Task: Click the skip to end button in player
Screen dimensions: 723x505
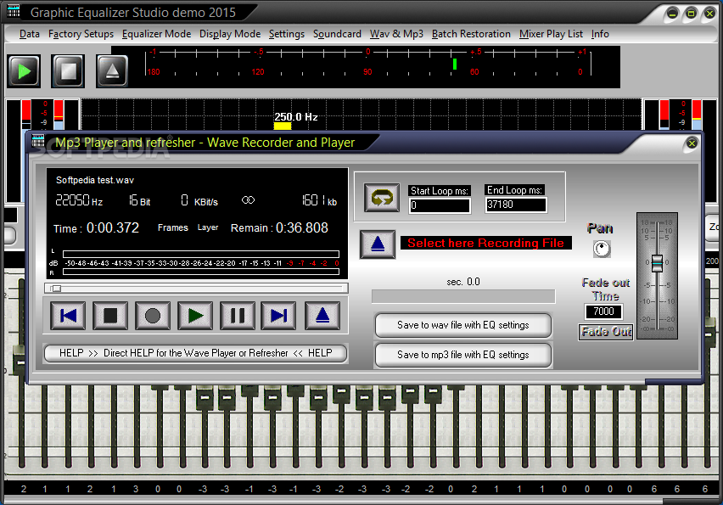Action: [278, 316]
